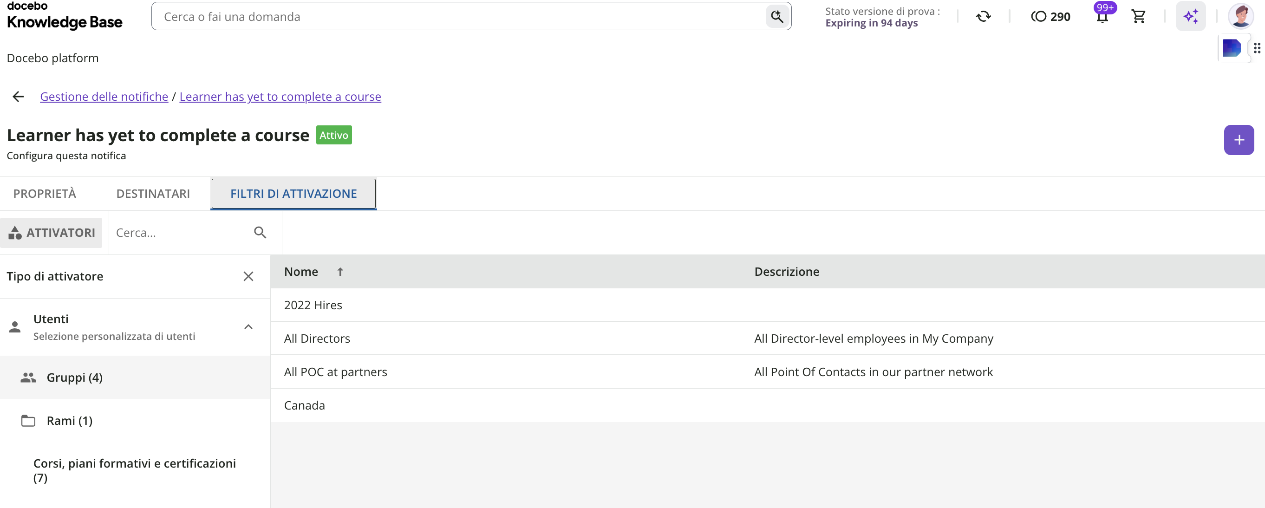Open the user avatar menu

[1240, 16]
